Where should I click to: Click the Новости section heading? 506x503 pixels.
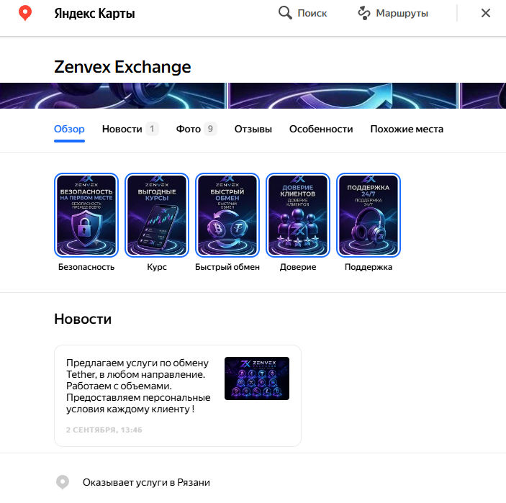[x=83, y=319]
